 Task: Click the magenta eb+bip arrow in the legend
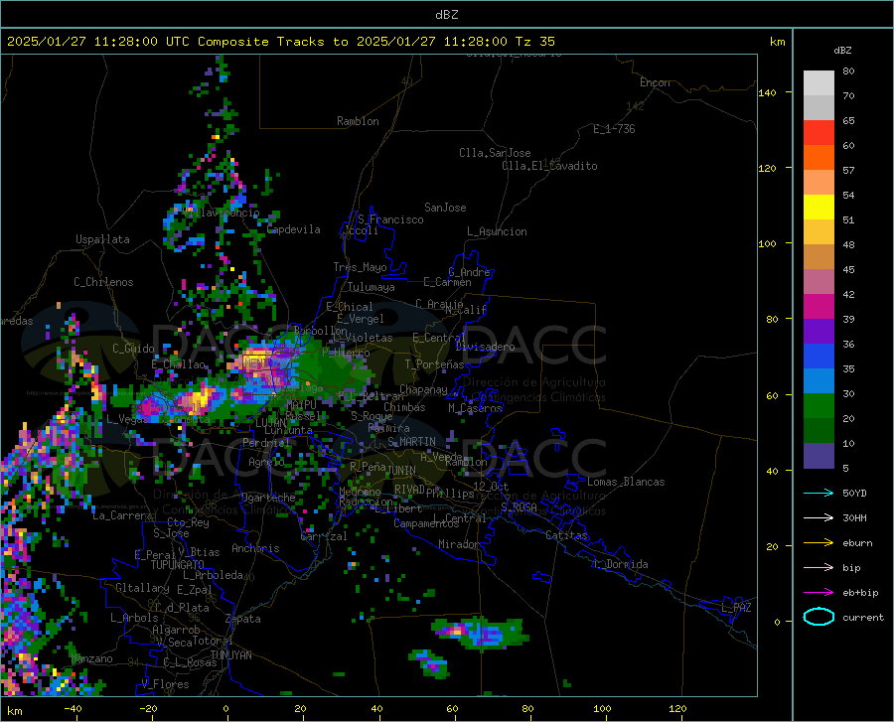click(x=819, y=593)
